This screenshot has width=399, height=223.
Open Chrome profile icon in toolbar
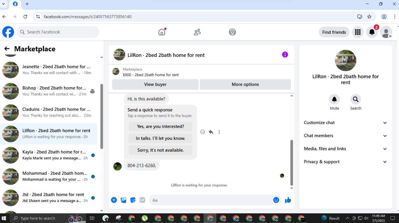click(384, 17)
